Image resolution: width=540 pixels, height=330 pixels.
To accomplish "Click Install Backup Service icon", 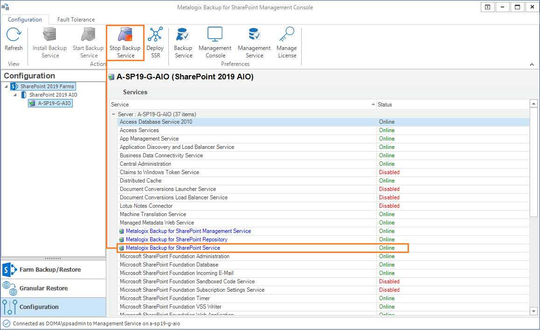I will coord(49,35).
